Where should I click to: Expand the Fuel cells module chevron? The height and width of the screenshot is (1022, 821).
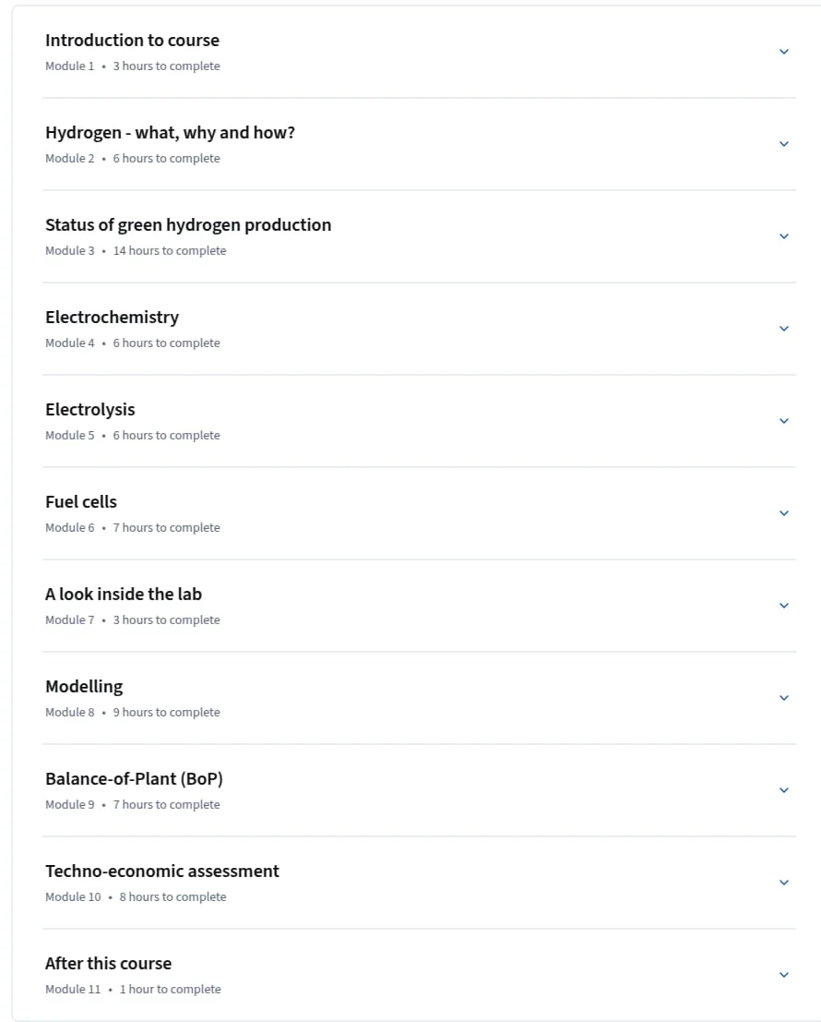(784, 513)
